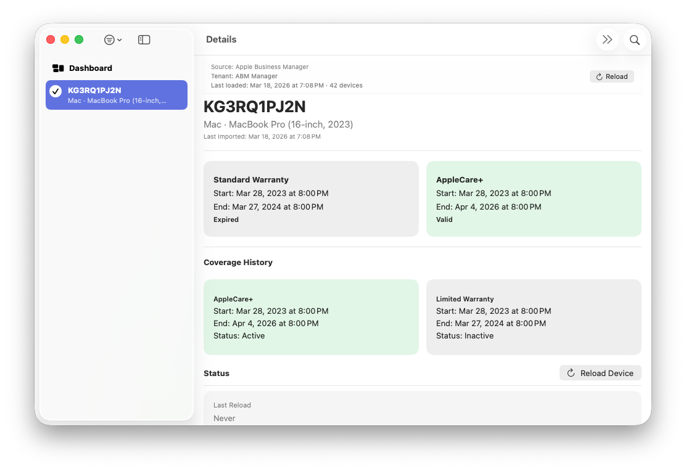
Task: Deselect the highlighted MacBook Pro device
Action: pyautogui.click(x=116, y=94)
